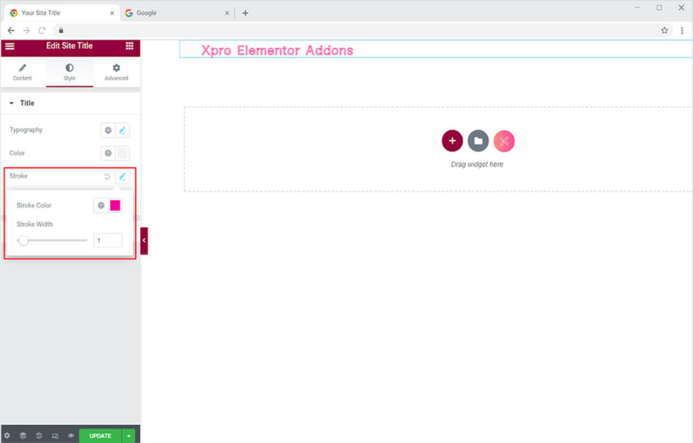
Task: Open the Navigator layers icon
Action: [x=22, y=436]
